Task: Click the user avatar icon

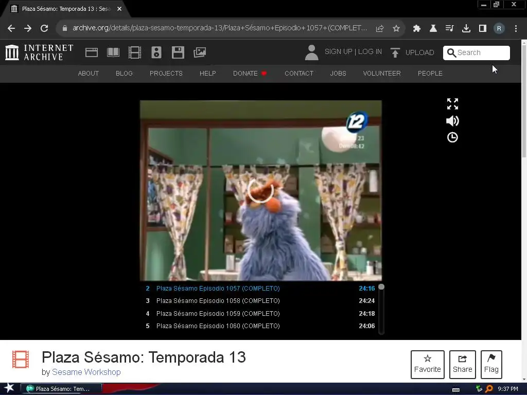Action: point(311,52)
